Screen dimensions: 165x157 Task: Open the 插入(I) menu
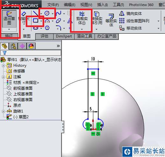coord(102,5)
